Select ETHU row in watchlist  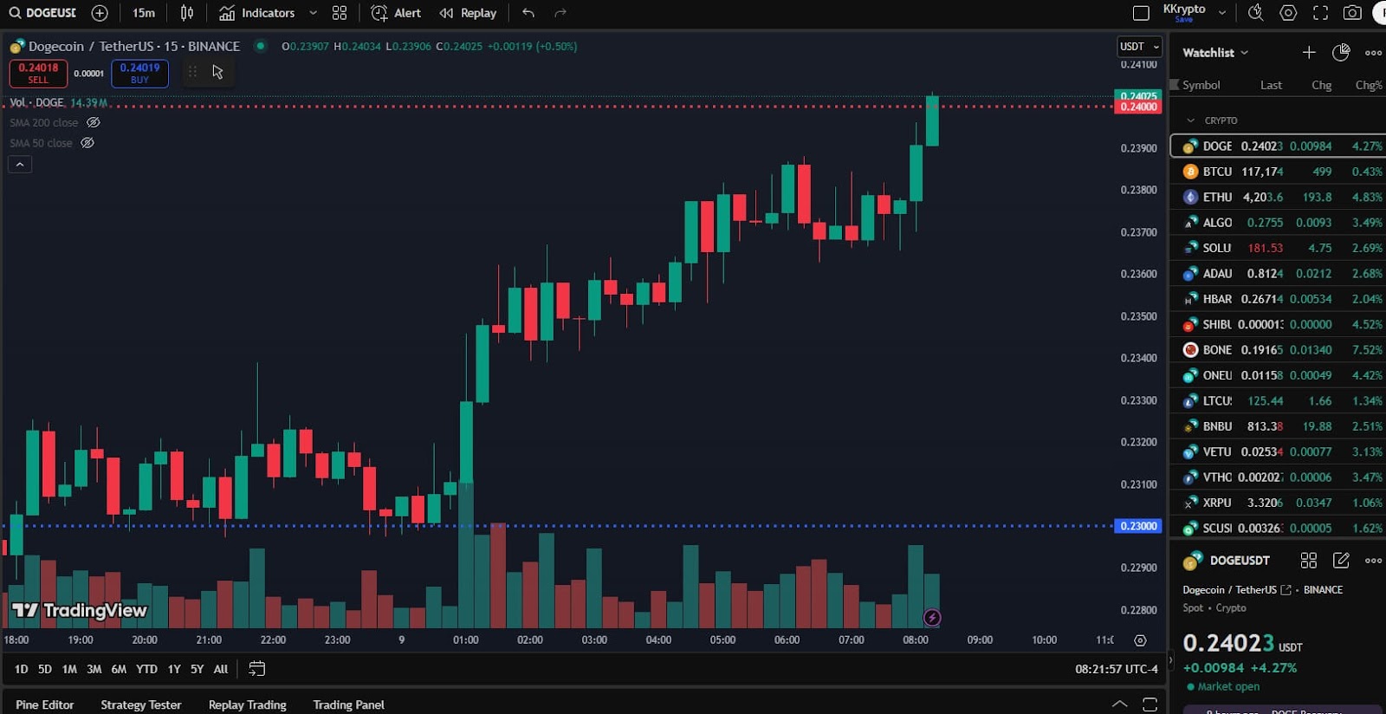[x=1279, y=197]
